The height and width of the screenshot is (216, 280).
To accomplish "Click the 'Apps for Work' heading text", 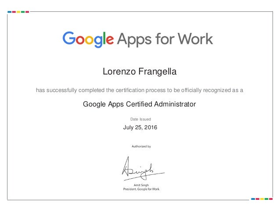I will pyautogui.click(x=165, y=40).
